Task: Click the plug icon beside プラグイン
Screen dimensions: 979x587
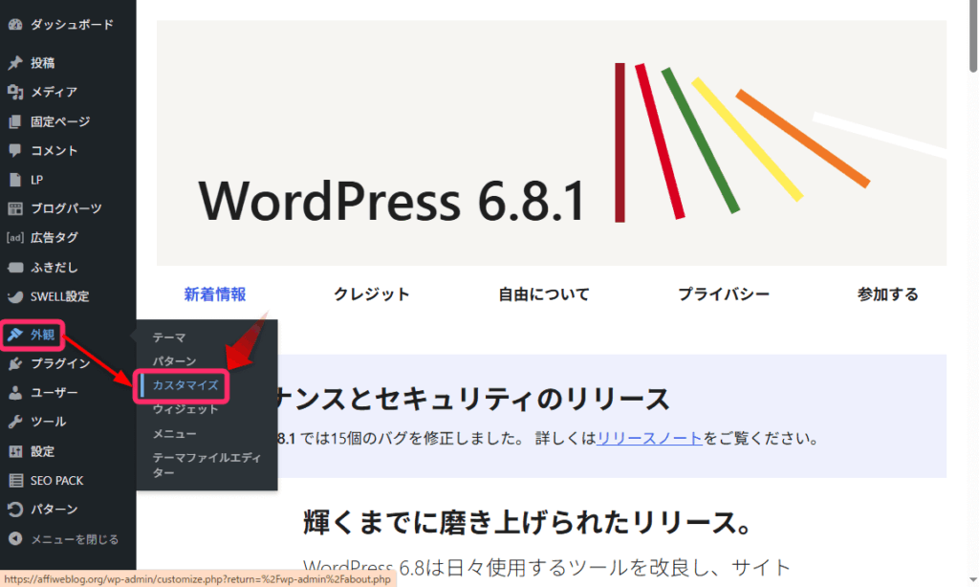Action: tap(15, 363)
